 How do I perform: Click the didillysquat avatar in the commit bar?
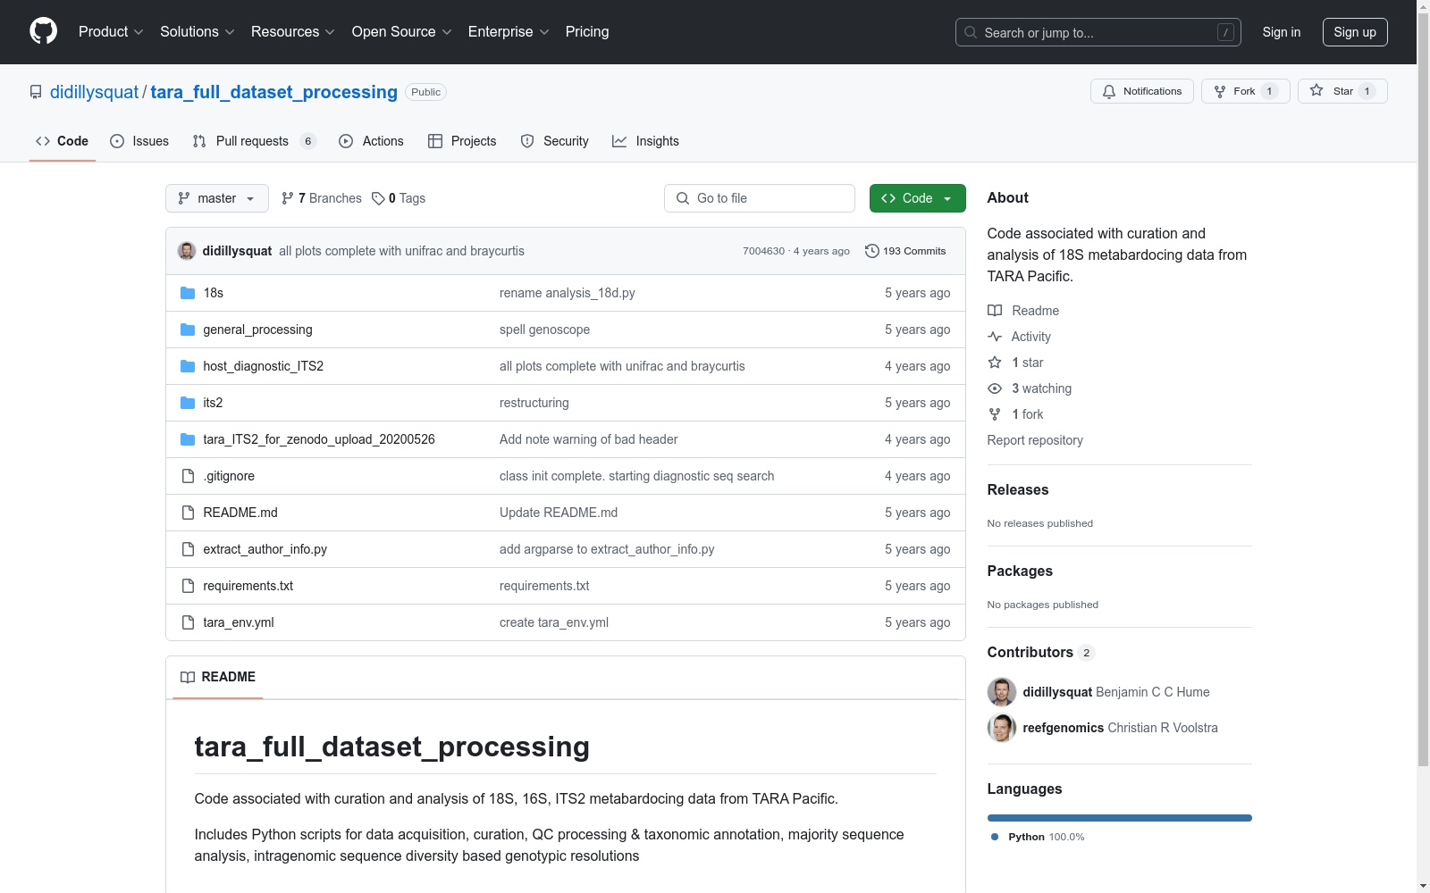(187, 251)
